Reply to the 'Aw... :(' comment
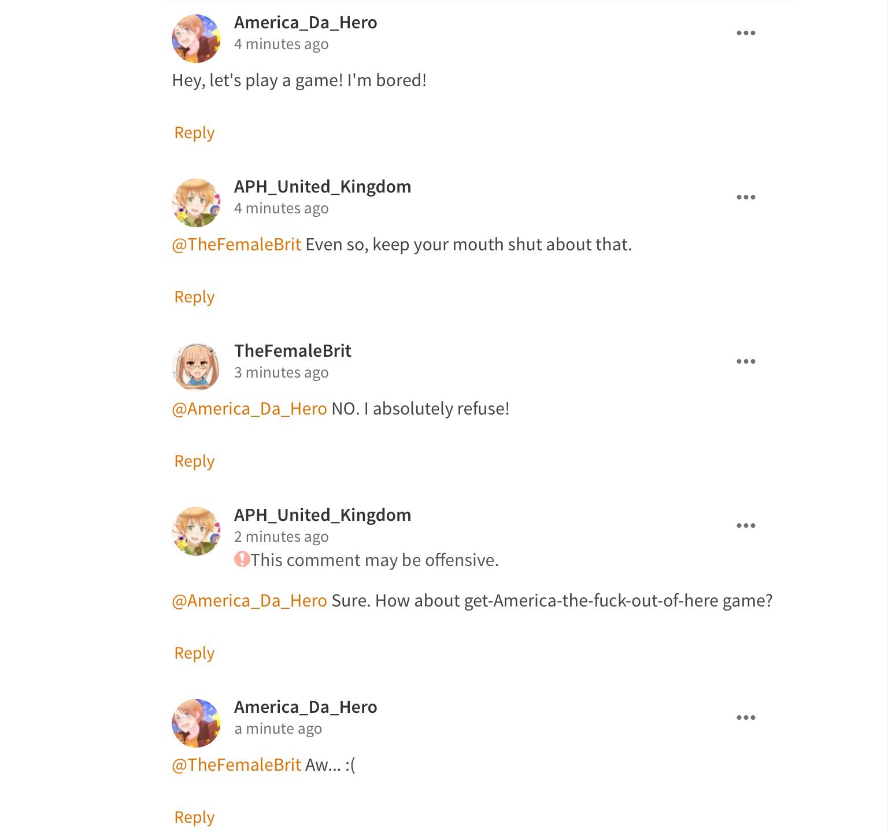Image resolution: width=888 pixels, height=832 pixels. click(x=194, y=818)
